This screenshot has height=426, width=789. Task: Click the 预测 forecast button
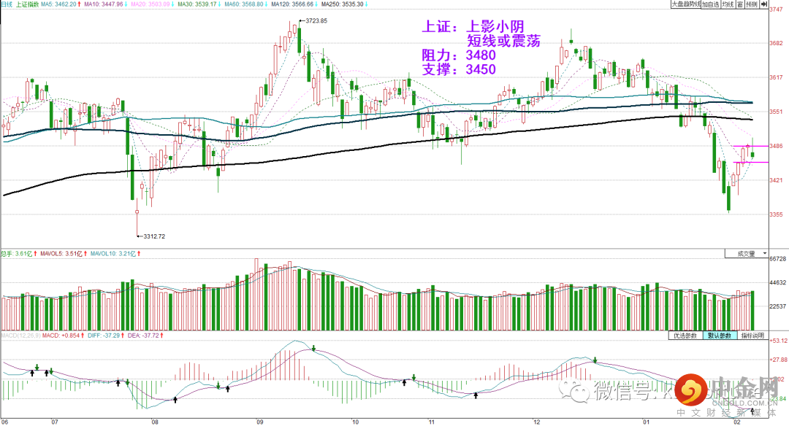point(752,4)
